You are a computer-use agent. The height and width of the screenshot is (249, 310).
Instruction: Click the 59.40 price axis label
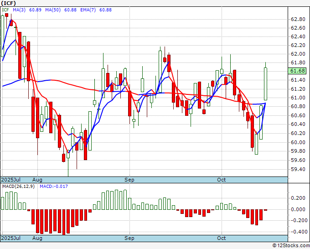click(298, 169)
